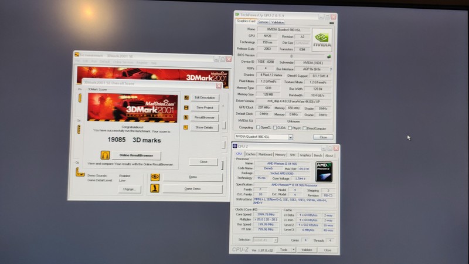The width and height of the screenshot is (469, 264).
Task: Click the Bus Interface question mark icon
Action: (x=331, y=69)
